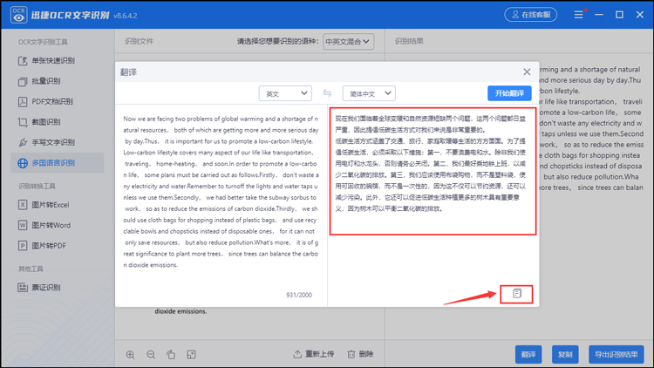Select multi-language recognition 多国语言识别

point(57,163)
